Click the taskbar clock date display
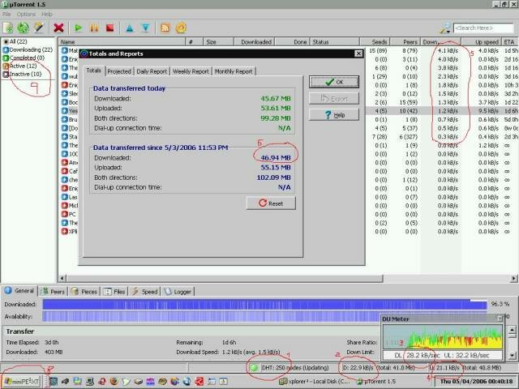 point(476,382)
